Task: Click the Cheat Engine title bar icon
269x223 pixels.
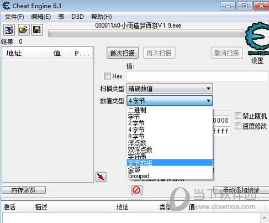Action: pos(6,6)
